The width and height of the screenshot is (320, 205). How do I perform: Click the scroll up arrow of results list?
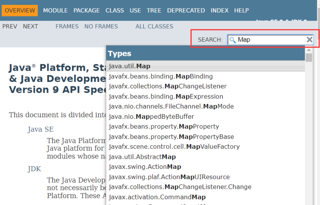[309, 50]
